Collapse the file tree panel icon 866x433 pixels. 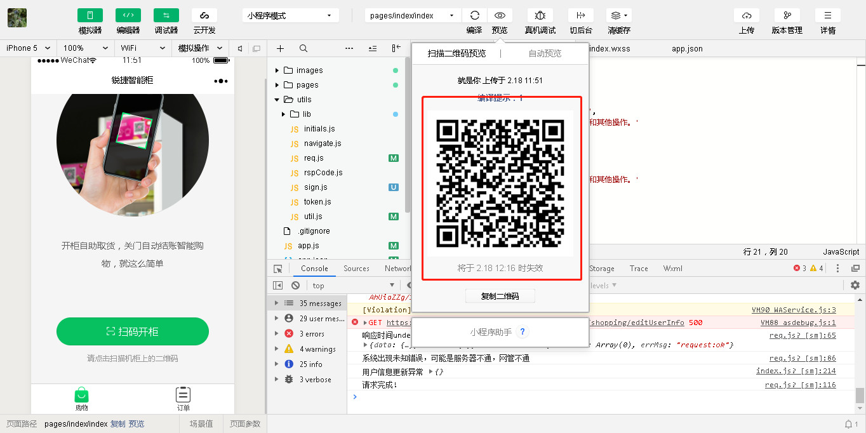396,48
